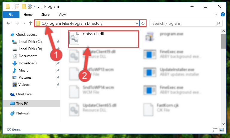The height and width of the screenshot is (138, 230).
Task: Unpin Downloads from Quick access
Action: [58, 63]
